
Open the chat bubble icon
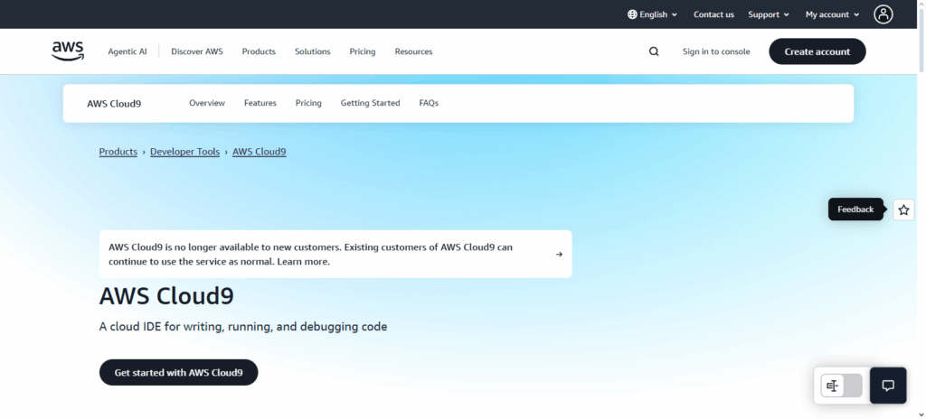pyautogui.click(x=888, y=386)
